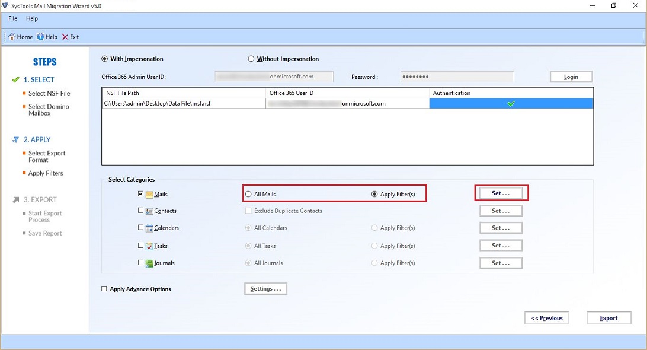Open the File menu
The image size is (647, 350).
[13, 18]
